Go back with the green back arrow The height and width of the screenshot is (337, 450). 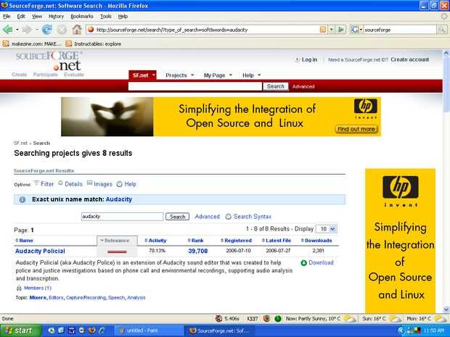pyautogui.click(x=7, y=29)
